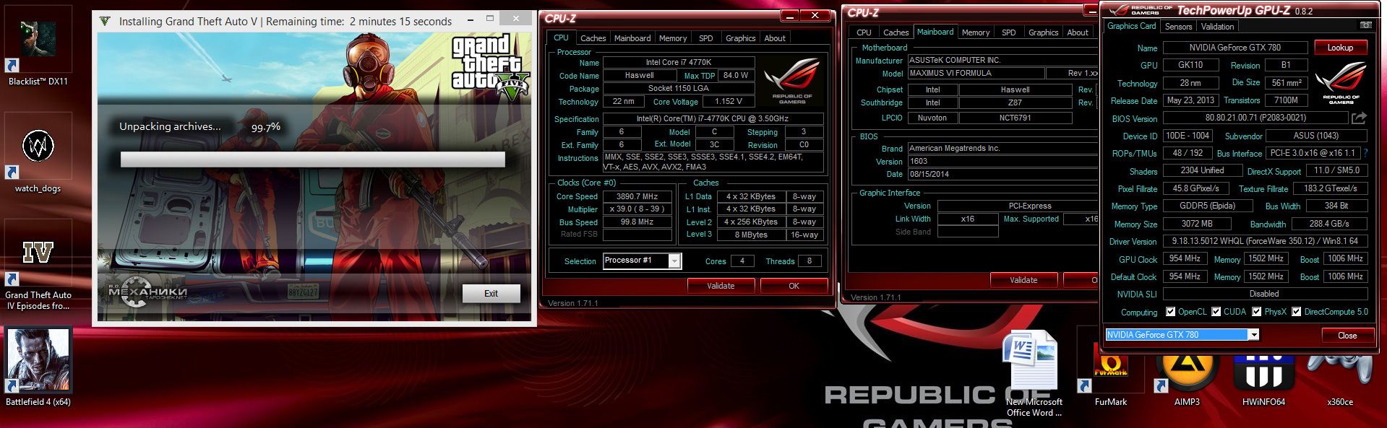Click the Unpacking archives progress bar
The image size is (1387, 428).
(x=313, y=160)
